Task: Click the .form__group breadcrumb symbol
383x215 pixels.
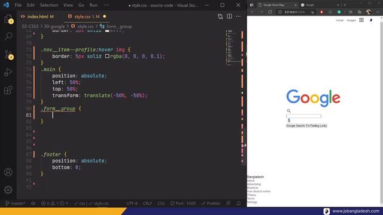Action: (115, 26)
